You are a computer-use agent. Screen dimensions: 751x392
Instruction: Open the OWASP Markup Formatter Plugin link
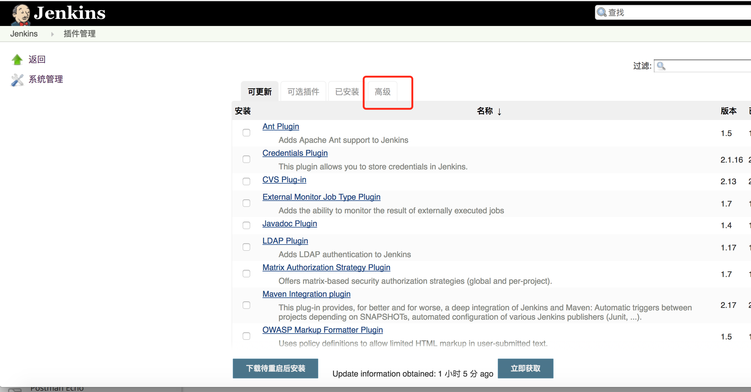(323, 330)
